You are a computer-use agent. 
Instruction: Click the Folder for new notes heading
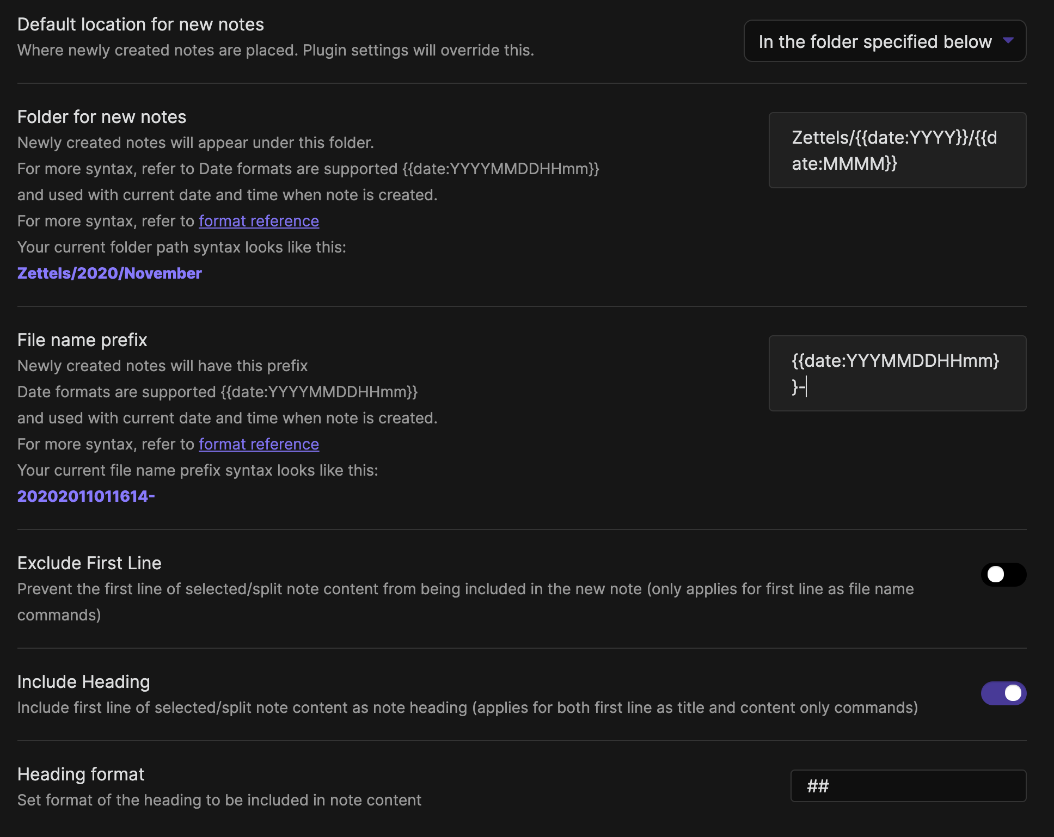102,117
